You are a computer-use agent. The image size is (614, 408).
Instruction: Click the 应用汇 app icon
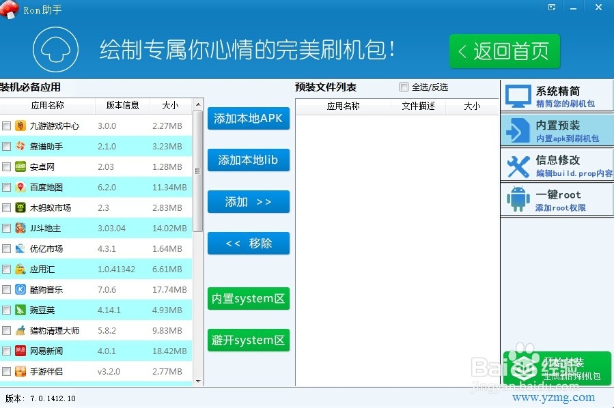click(x=20, y=269)
